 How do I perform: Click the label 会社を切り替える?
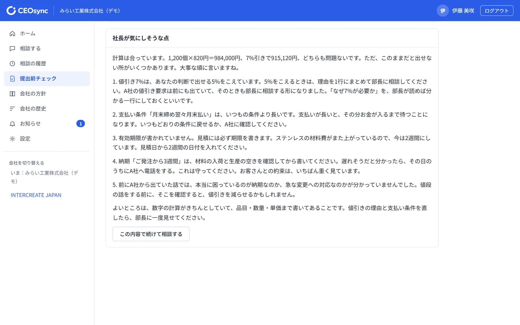[26, 163]
